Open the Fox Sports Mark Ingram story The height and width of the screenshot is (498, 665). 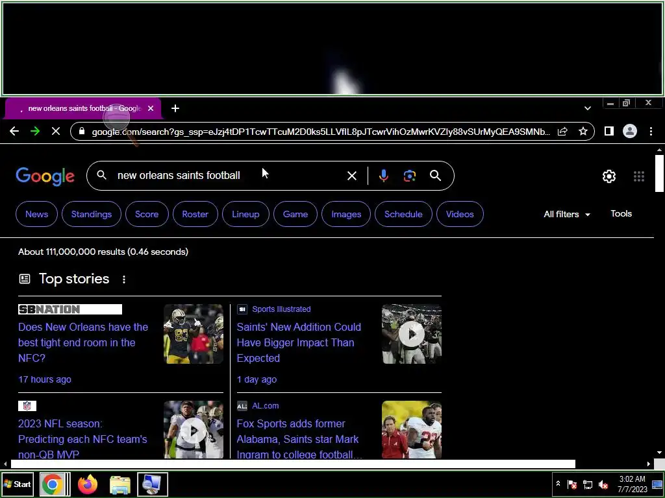point(299,438)
